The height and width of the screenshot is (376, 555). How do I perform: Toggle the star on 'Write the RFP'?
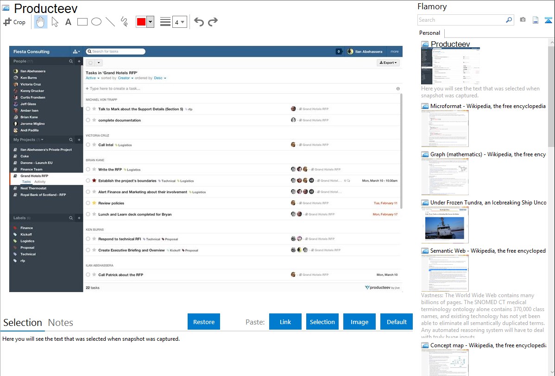94,170
